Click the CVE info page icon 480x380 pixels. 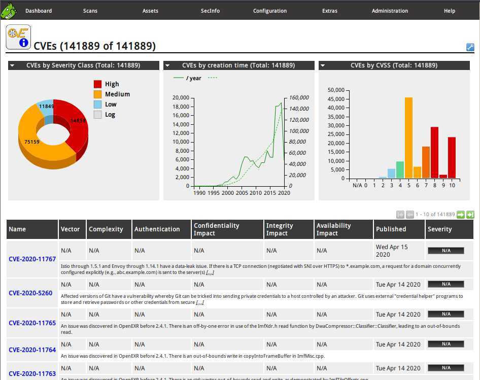point(18,37)
